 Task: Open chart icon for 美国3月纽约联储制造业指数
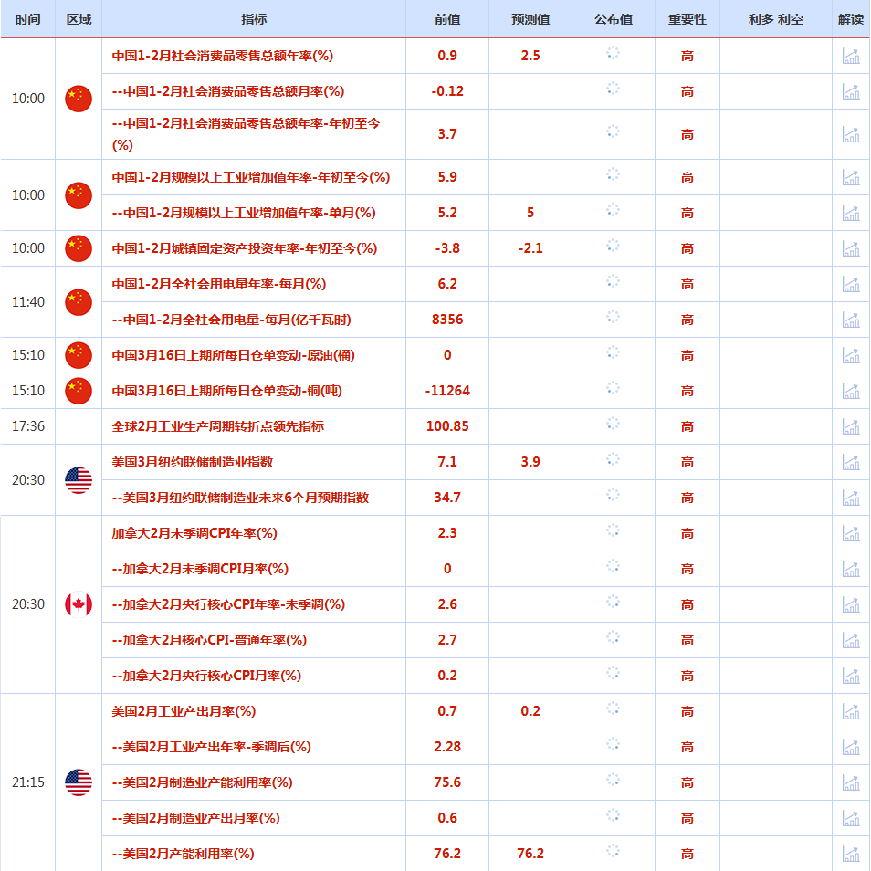(x=850, y=462)
